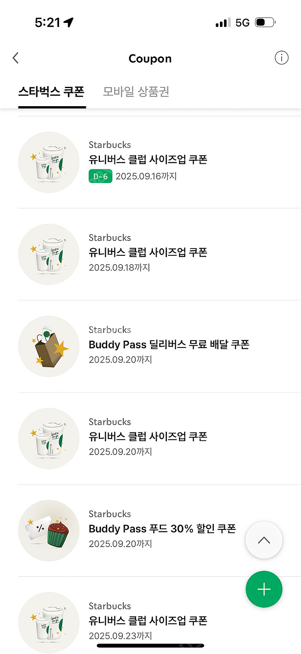Tap the size-up cups icon for 09.18 coupon
This screenshot has width=301, height=654.
49,254
